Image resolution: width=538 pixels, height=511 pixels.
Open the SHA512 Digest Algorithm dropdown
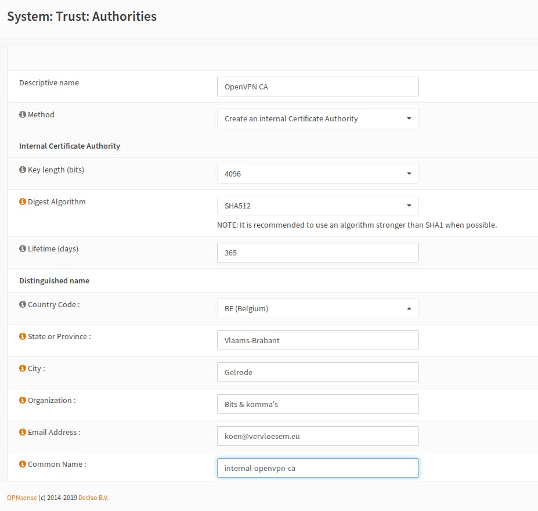tap(317, 206)
